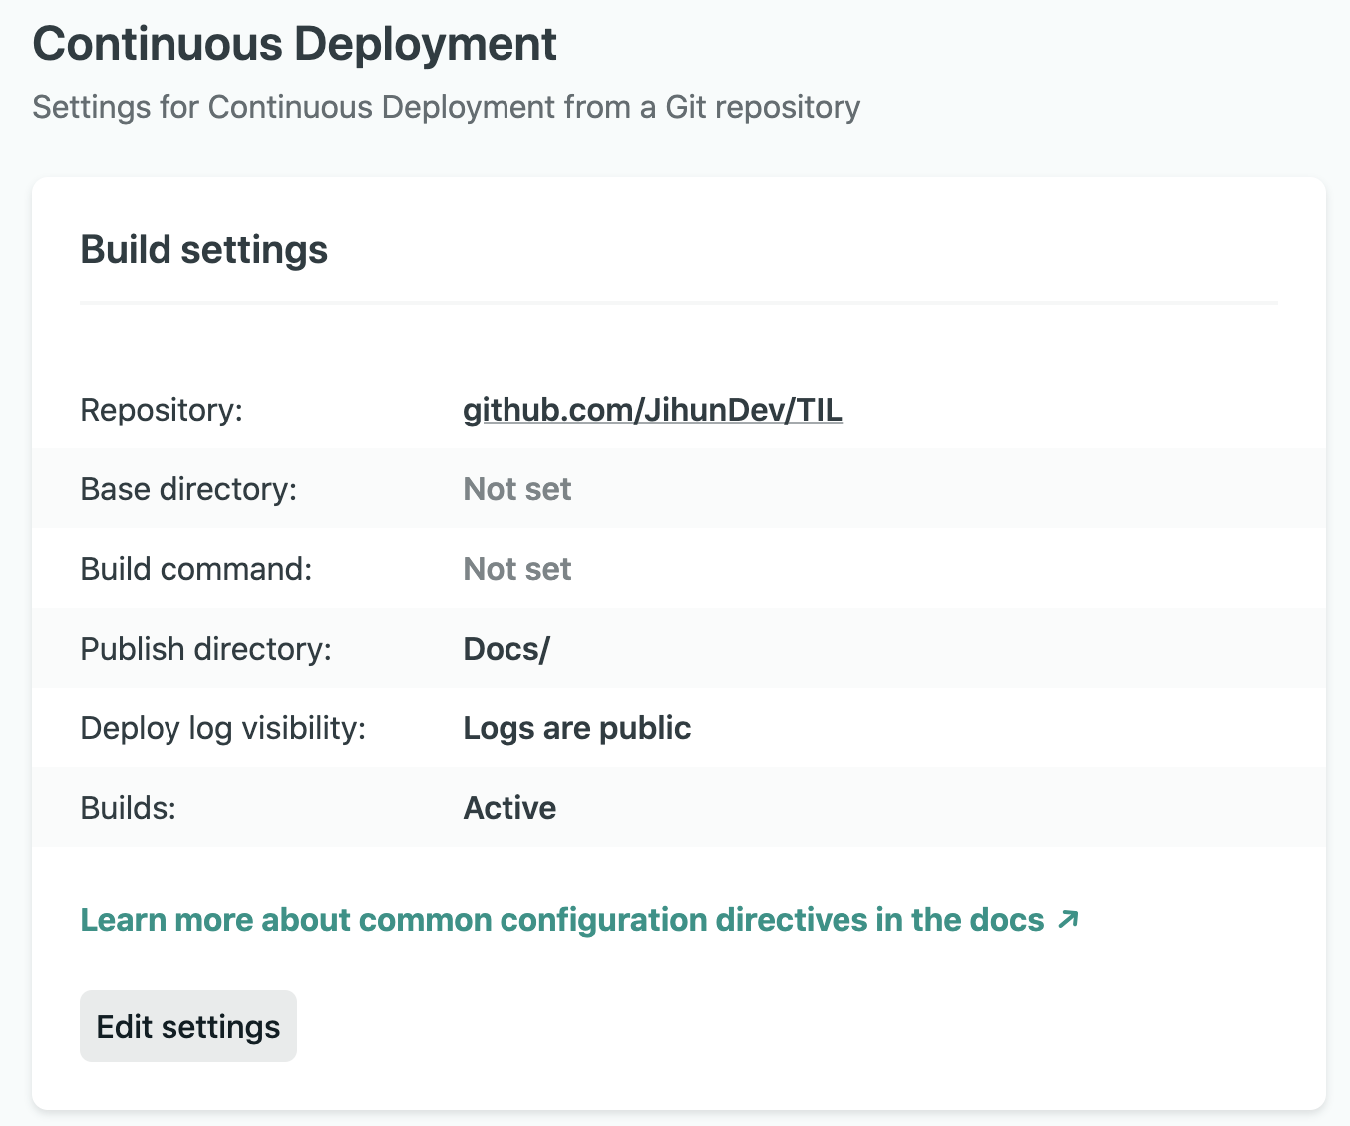Click the external-link arrow icon after docs

click(1068, 919)
